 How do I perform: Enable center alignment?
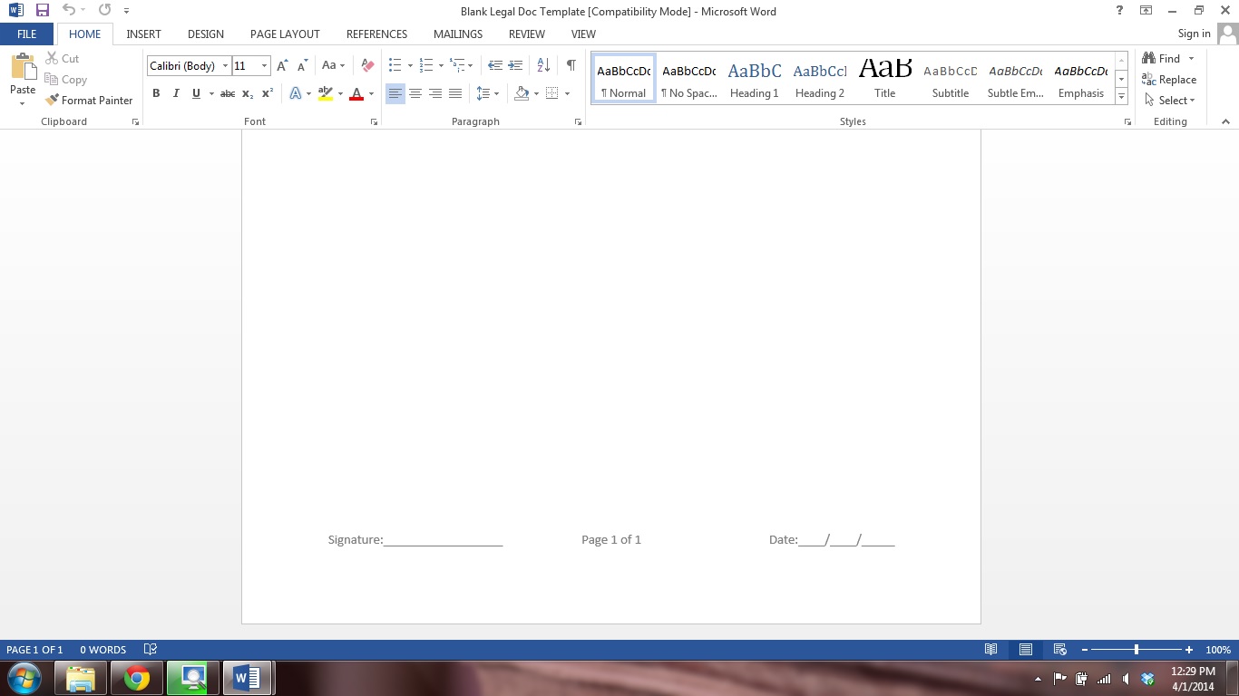[415, 93]
